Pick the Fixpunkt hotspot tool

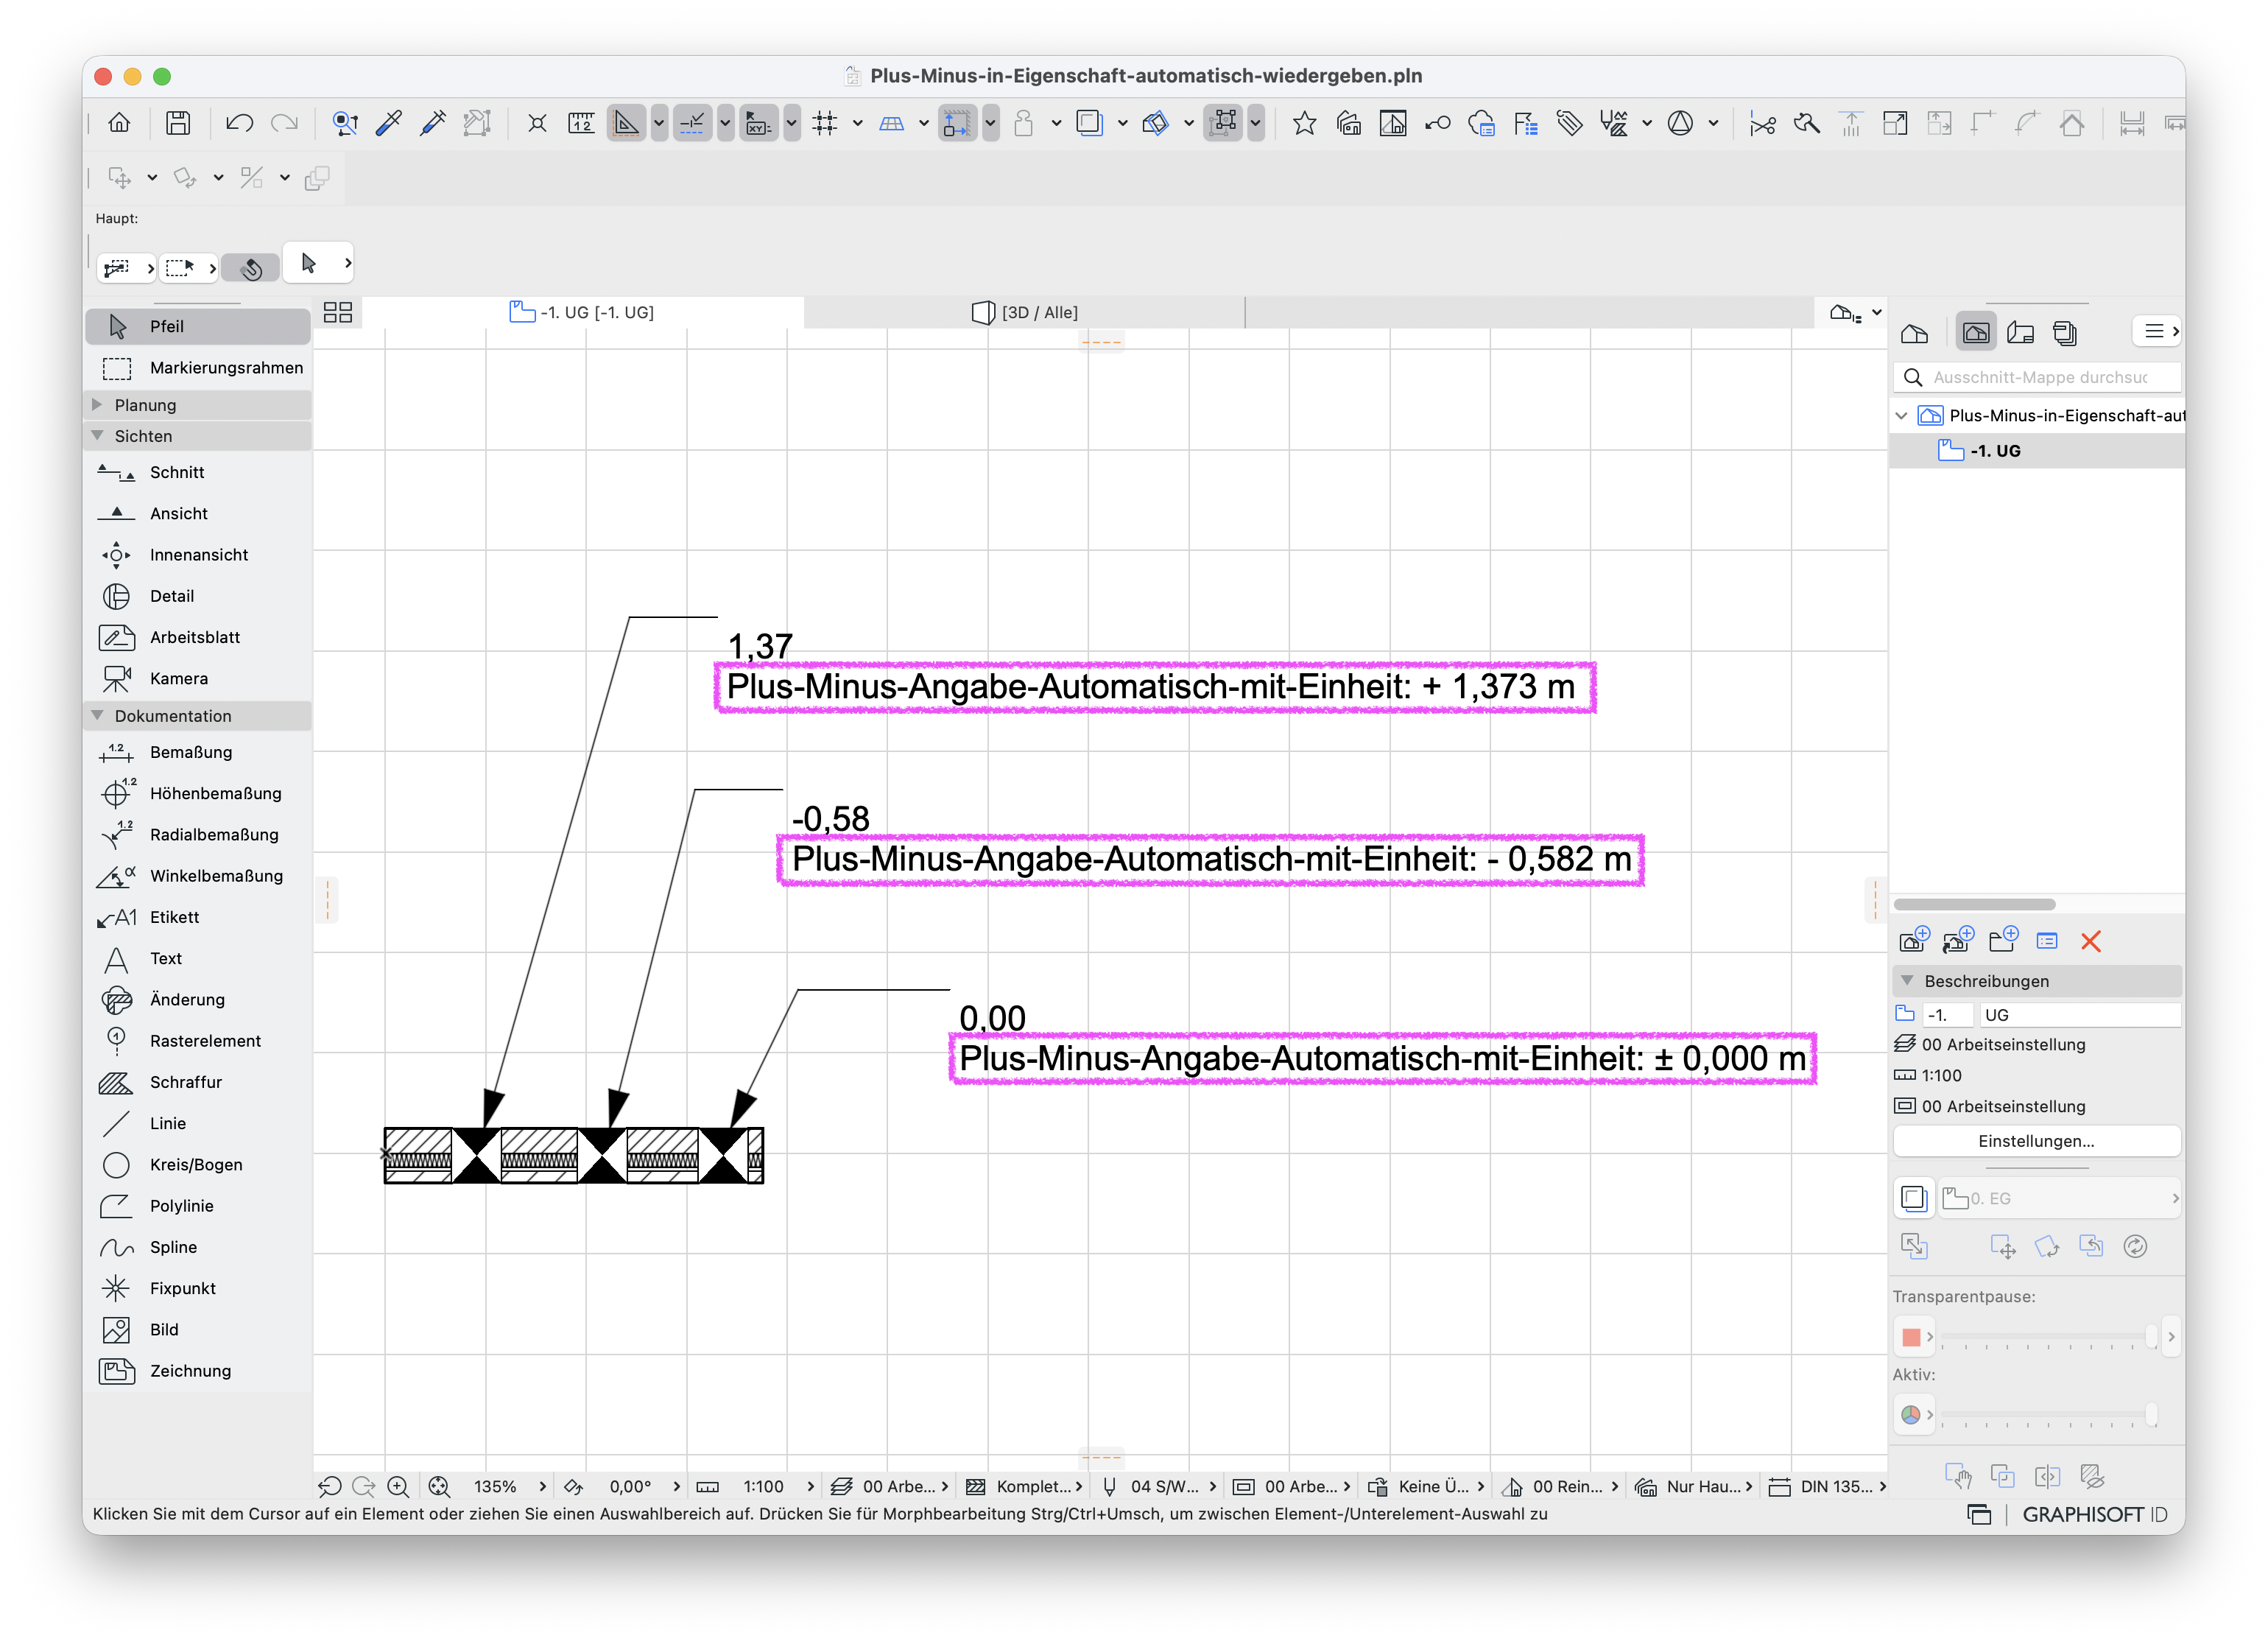[x=198, y=1288]
